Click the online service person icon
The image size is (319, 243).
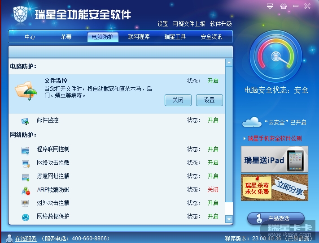tap(9, 239)
